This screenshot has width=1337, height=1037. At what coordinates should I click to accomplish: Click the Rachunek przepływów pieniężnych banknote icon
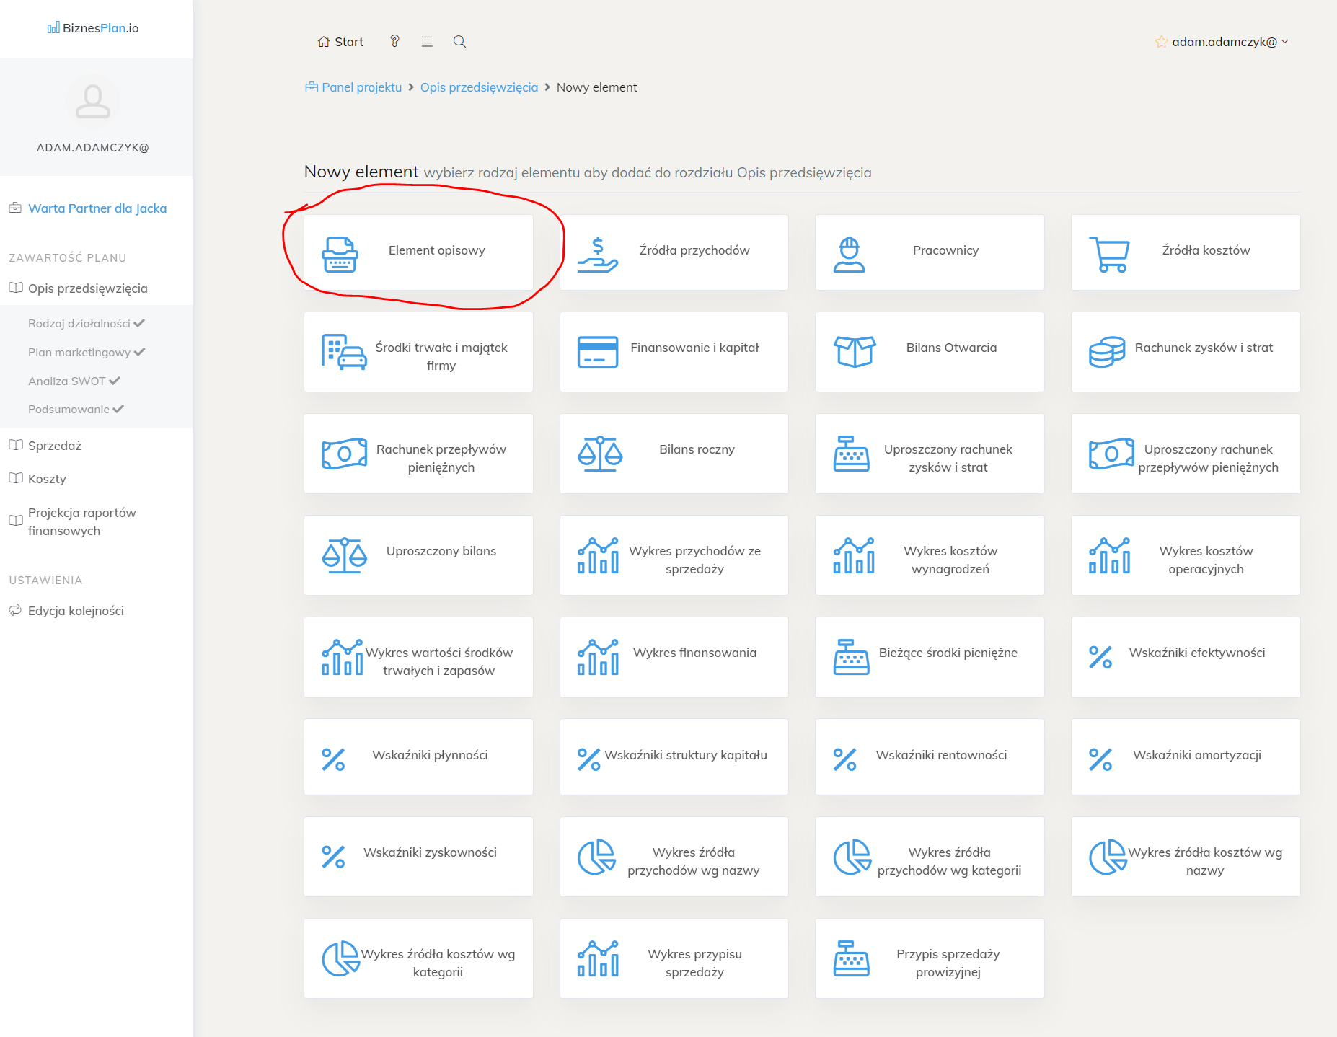click(345, 454)
